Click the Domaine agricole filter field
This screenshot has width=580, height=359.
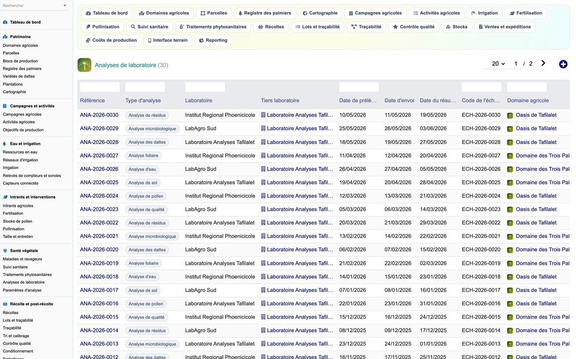coord(527,87)
